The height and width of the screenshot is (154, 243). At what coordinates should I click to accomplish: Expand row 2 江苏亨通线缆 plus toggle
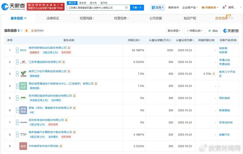click(17, 62)
